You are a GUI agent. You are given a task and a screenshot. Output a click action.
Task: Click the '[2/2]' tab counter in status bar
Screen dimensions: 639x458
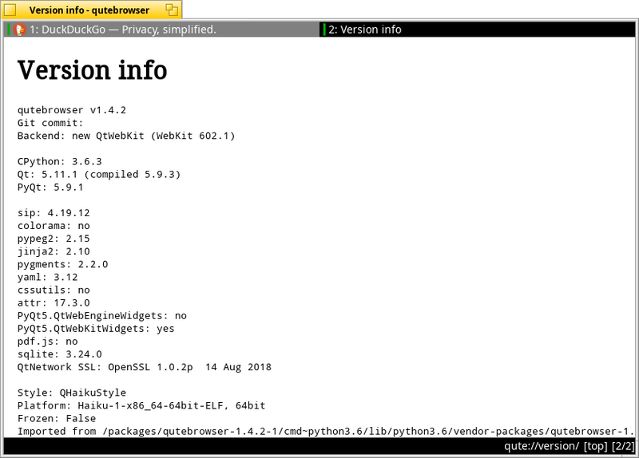pos(623,446)
